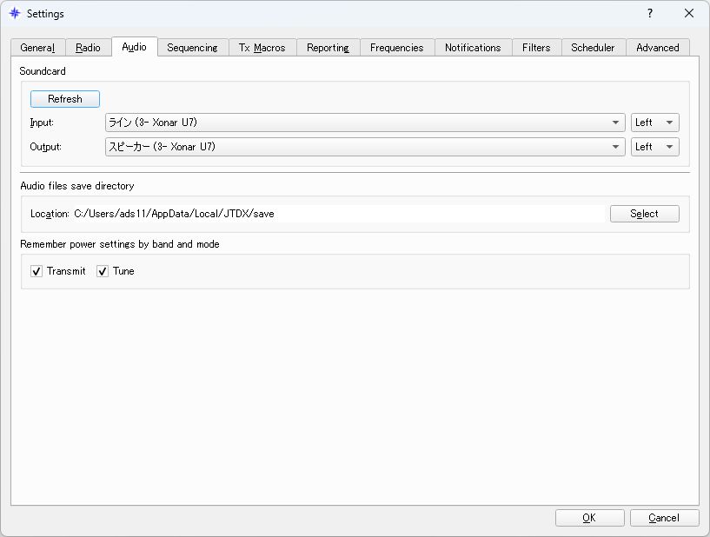Image resolution: width=710 pixels, height=537 pixels.
Task: Refresh the soundcard device list
Action: point(64,98)
